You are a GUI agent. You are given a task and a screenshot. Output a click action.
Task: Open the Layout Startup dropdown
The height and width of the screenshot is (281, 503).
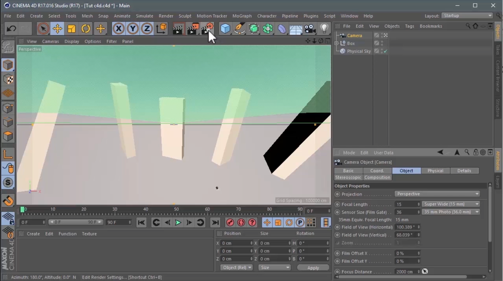[x=467, y=16]
